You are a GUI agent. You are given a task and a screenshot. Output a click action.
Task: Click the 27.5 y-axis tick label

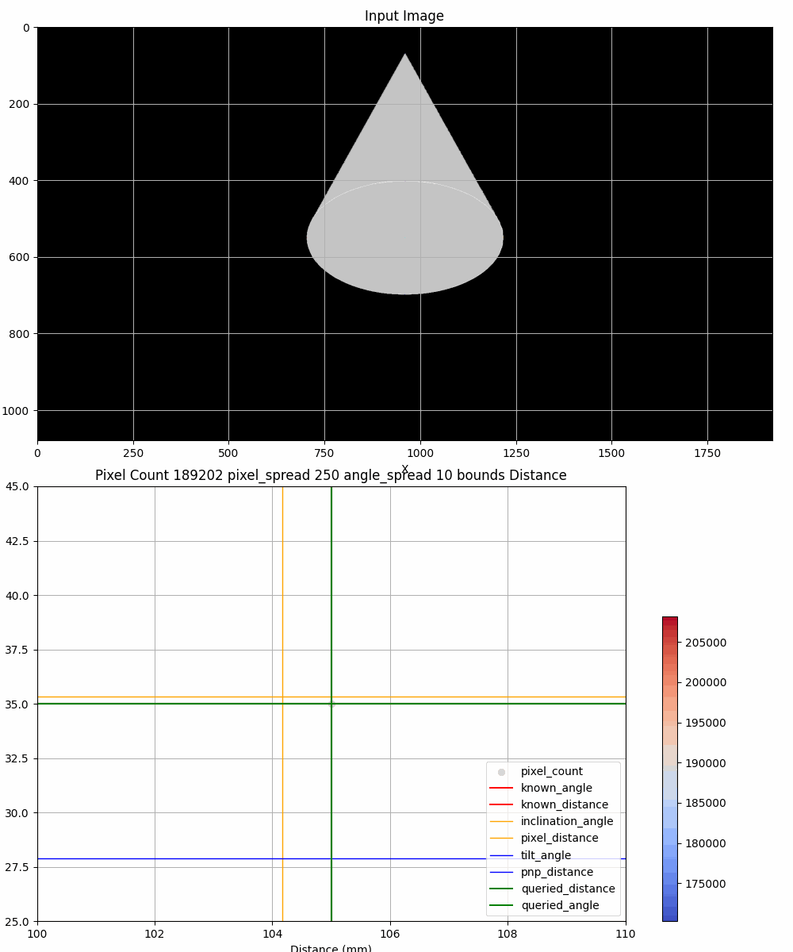pyautogui.click(x=17, y=867)
